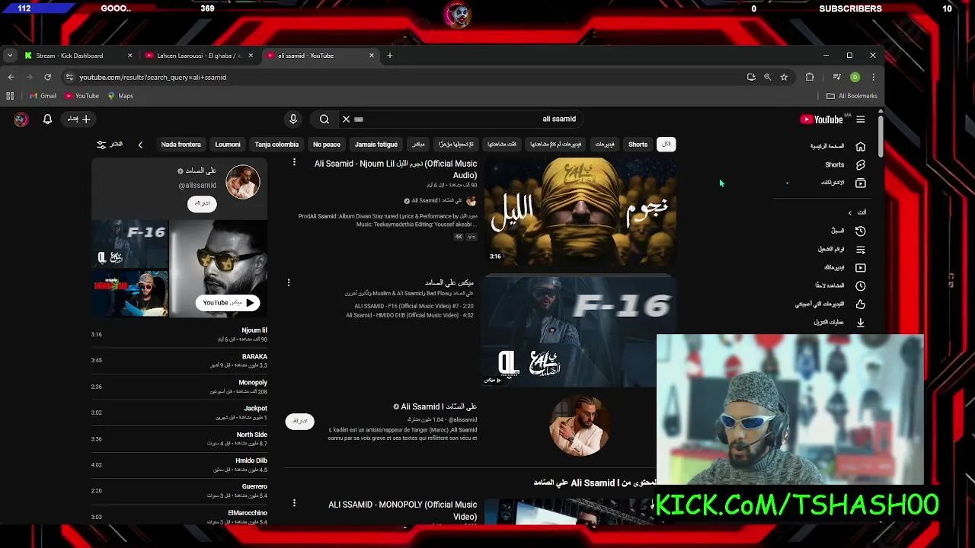This screenshot has width=975, height=548.
Task: Start voice search with the microphone
Action: [293, 119]
